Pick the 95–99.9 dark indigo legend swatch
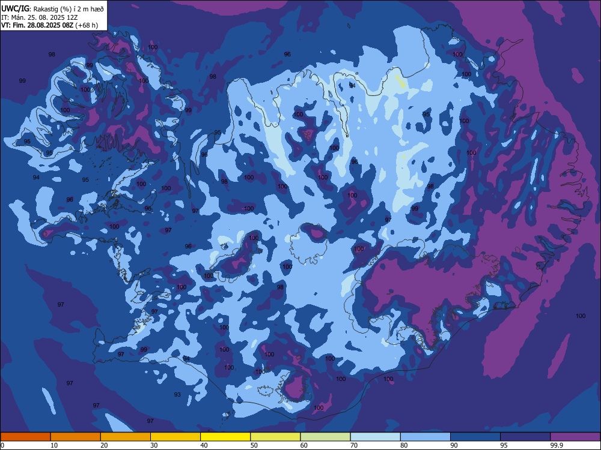This screenshot has width=601, height=450. pyautogui.click(x=525, y=437)
